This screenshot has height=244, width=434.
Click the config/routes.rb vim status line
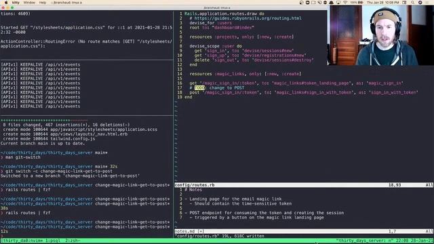304,185
